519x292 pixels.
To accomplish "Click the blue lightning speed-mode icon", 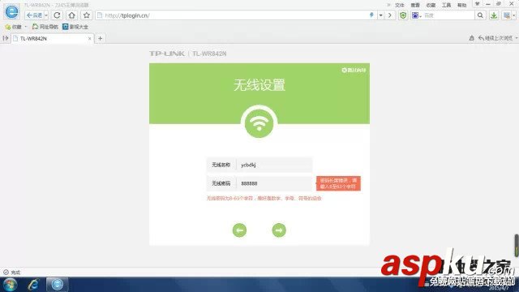I will click(371, 15).
